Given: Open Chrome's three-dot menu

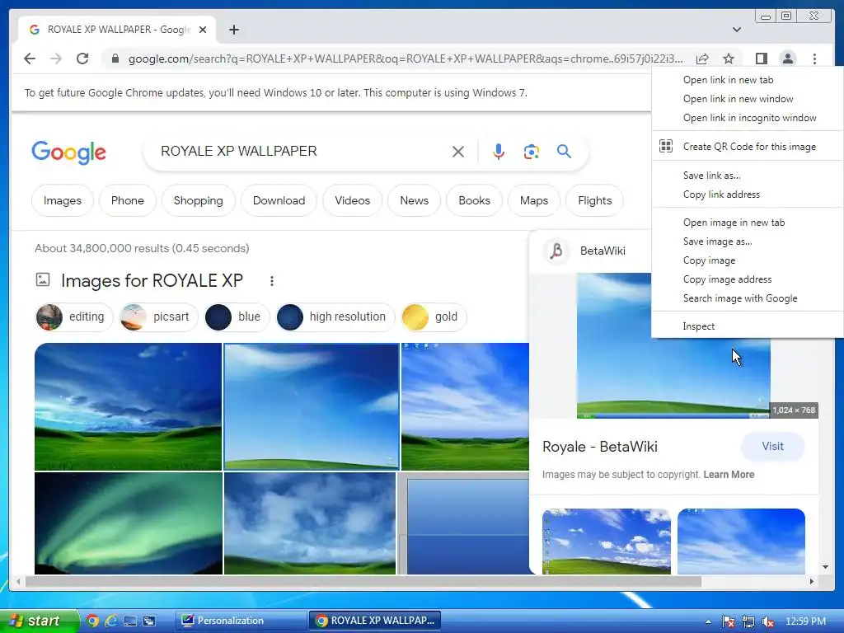Looking at the screenshot, I should tap(814, 59).
